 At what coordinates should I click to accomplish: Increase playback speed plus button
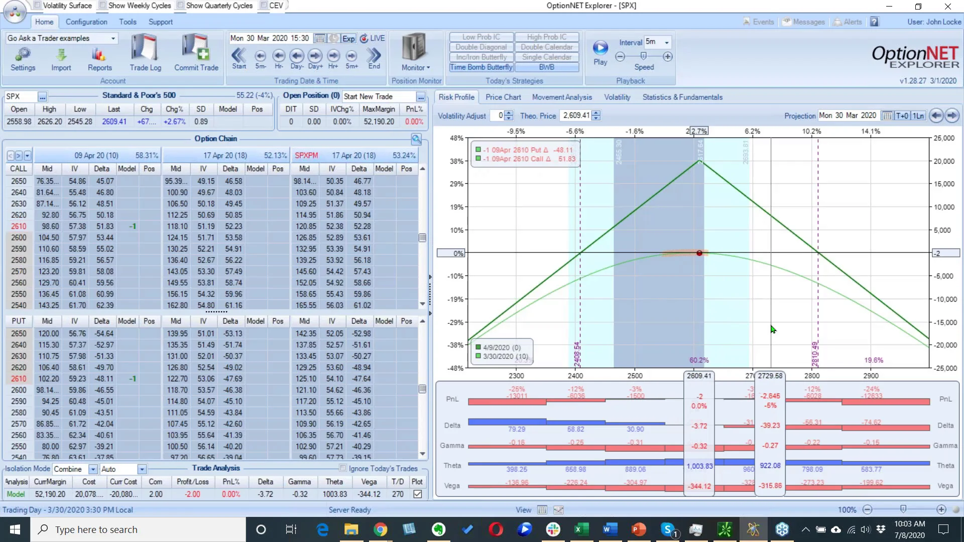coord(668,57)
